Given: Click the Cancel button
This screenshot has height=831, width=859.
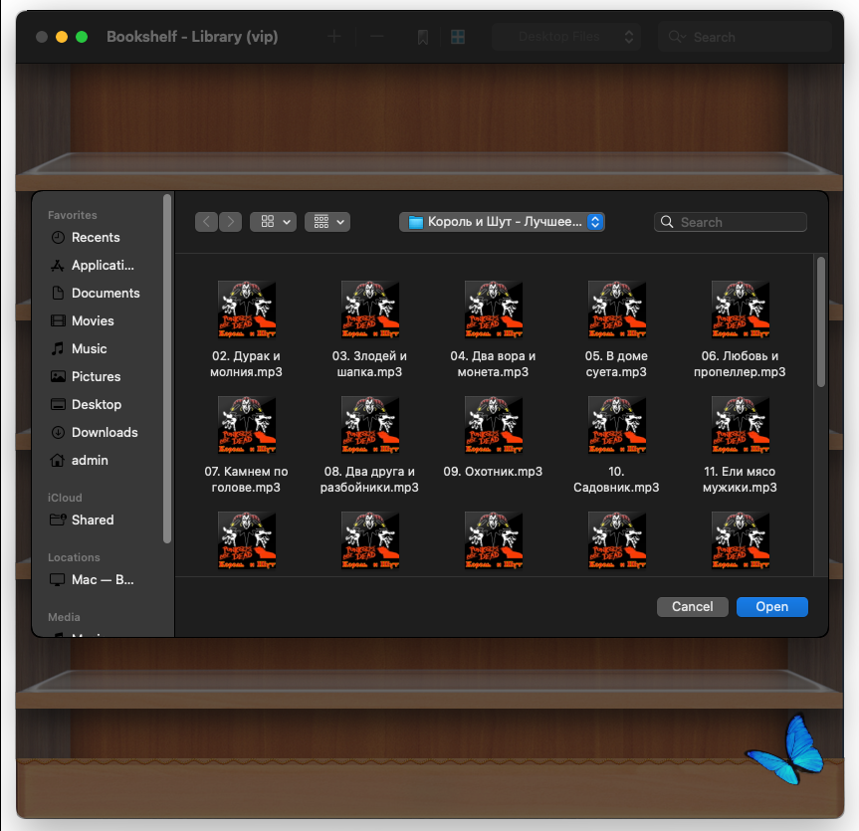Looking at the screenshot, I should point(693,607).
